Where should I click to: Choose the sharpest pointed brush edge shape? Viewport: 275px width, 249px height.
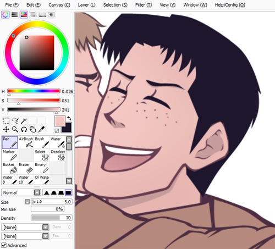point(47,193)
